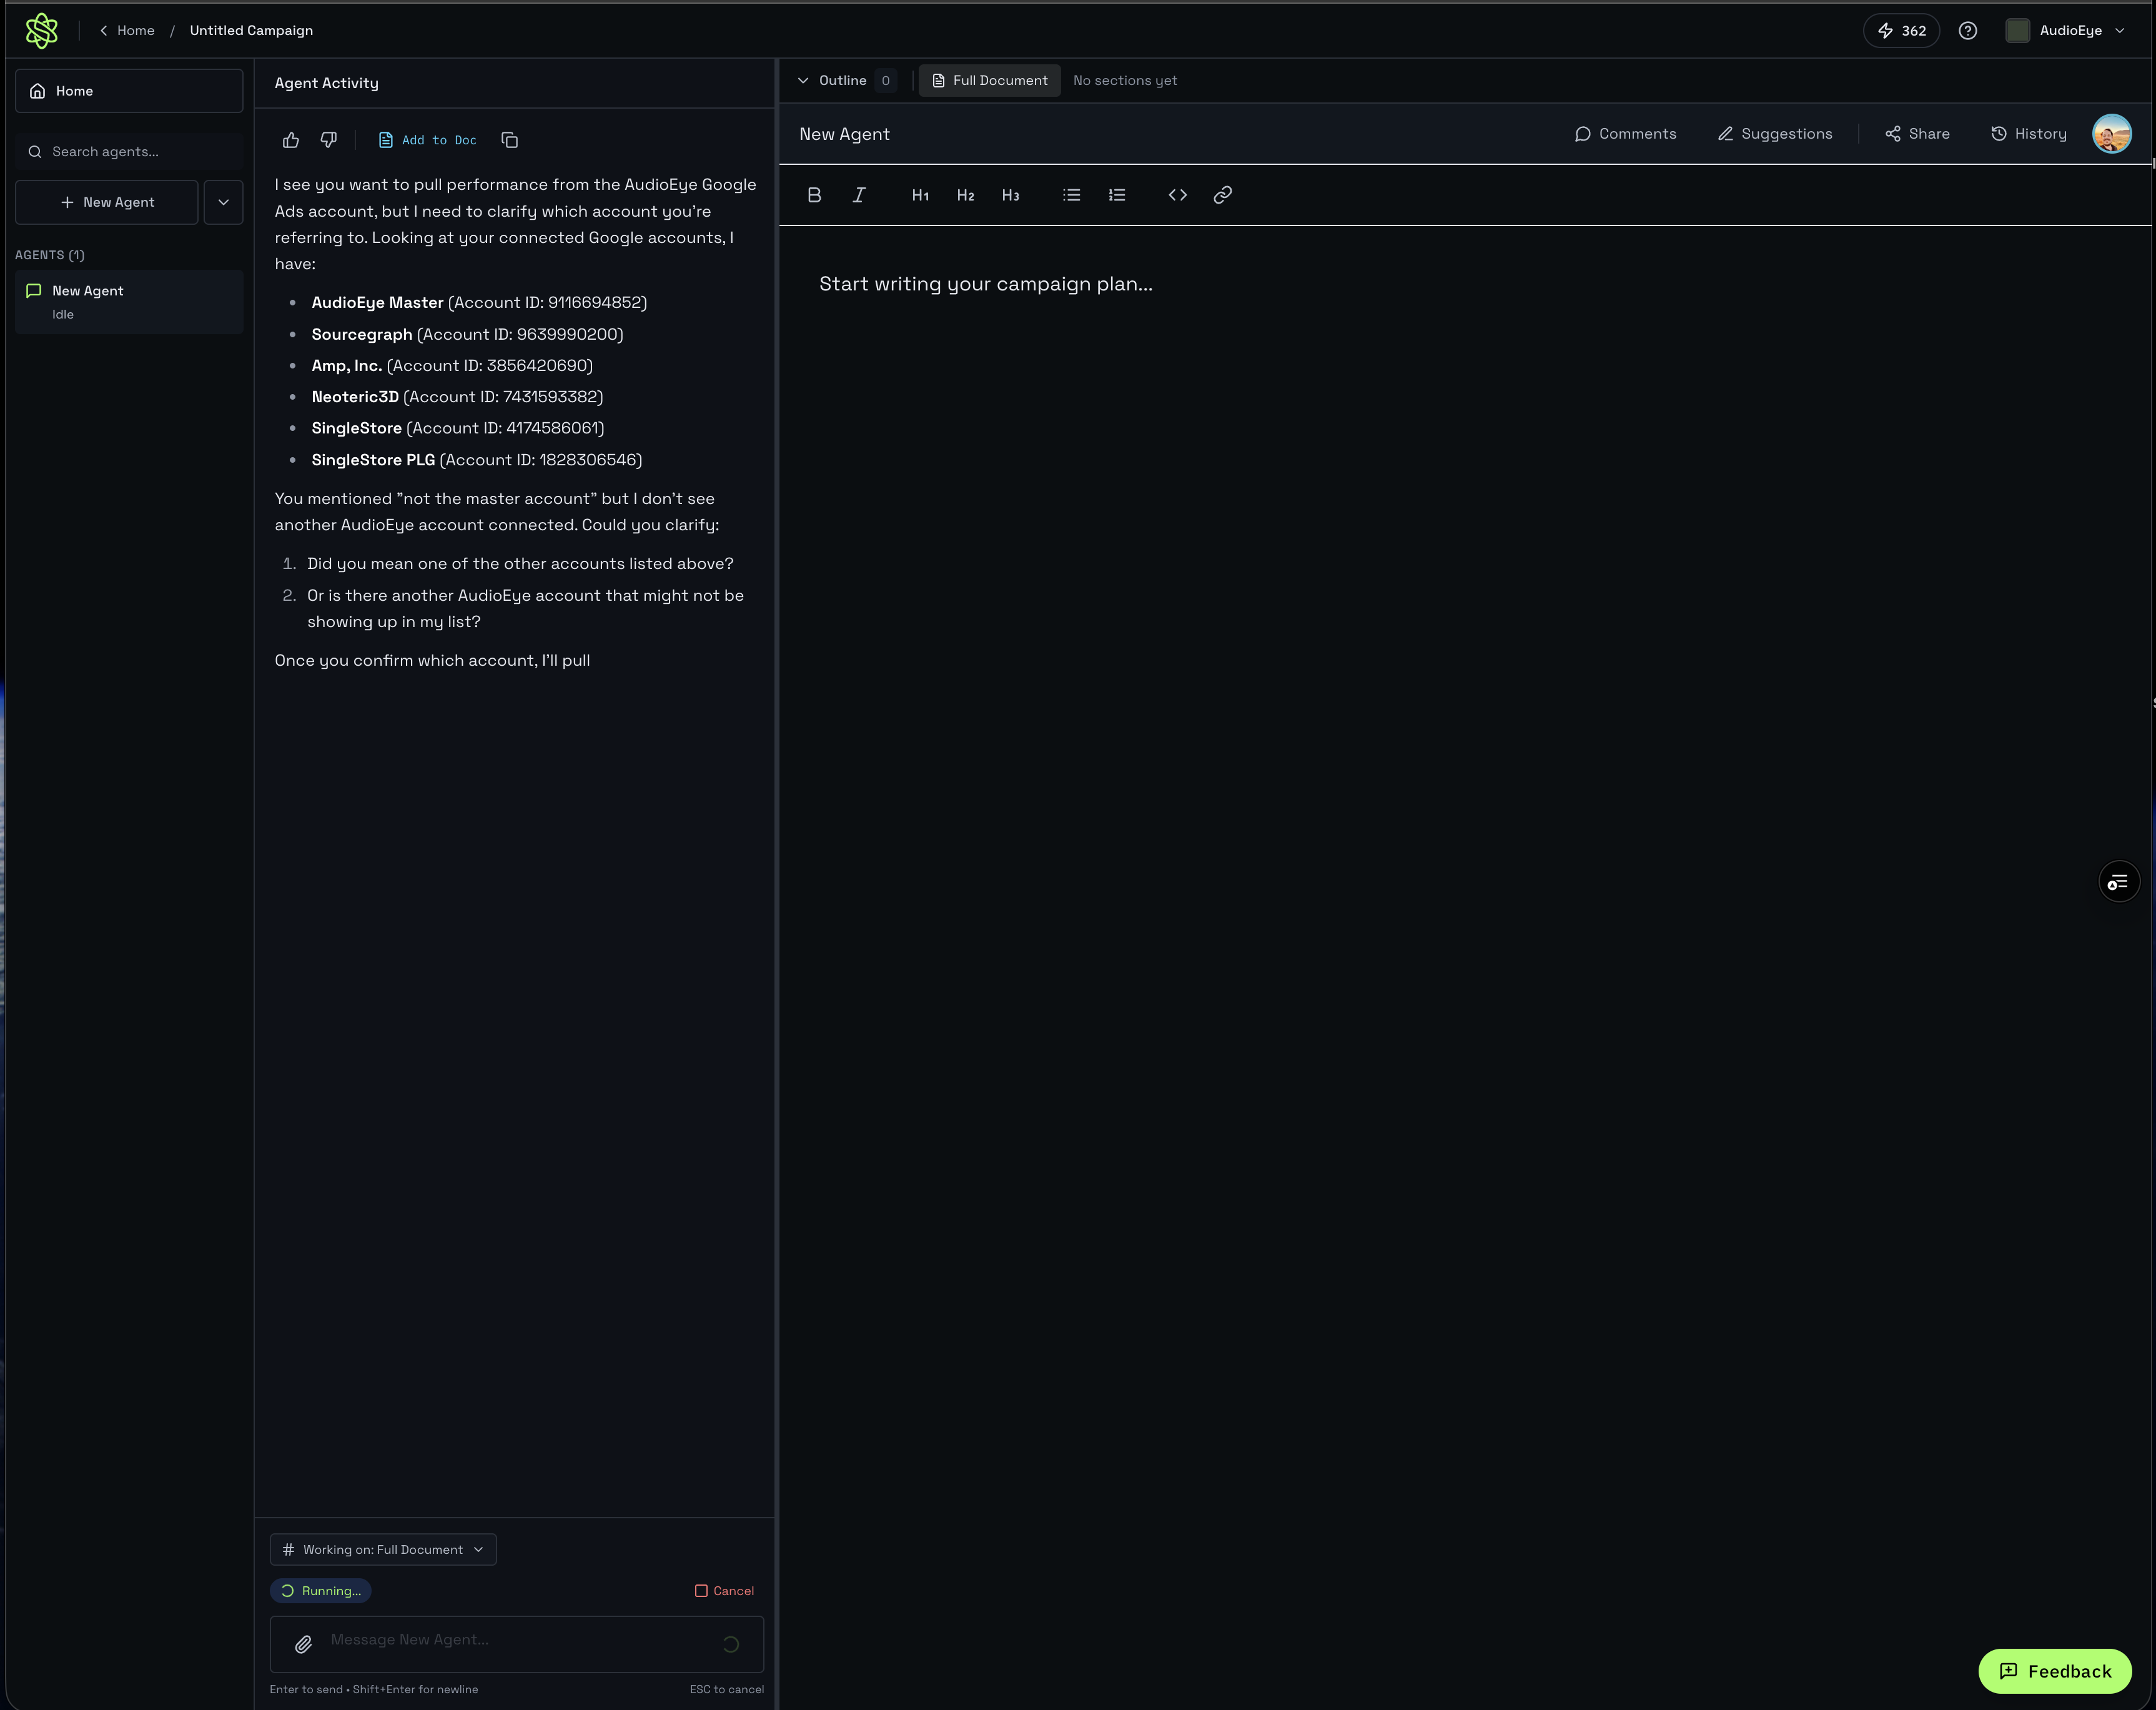Give thumbs up on the agent response

tap(290, 140)
